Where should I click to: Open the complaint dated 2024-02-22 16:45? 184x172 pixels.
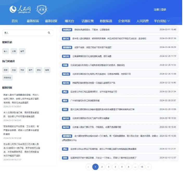(x=119, y=83)
